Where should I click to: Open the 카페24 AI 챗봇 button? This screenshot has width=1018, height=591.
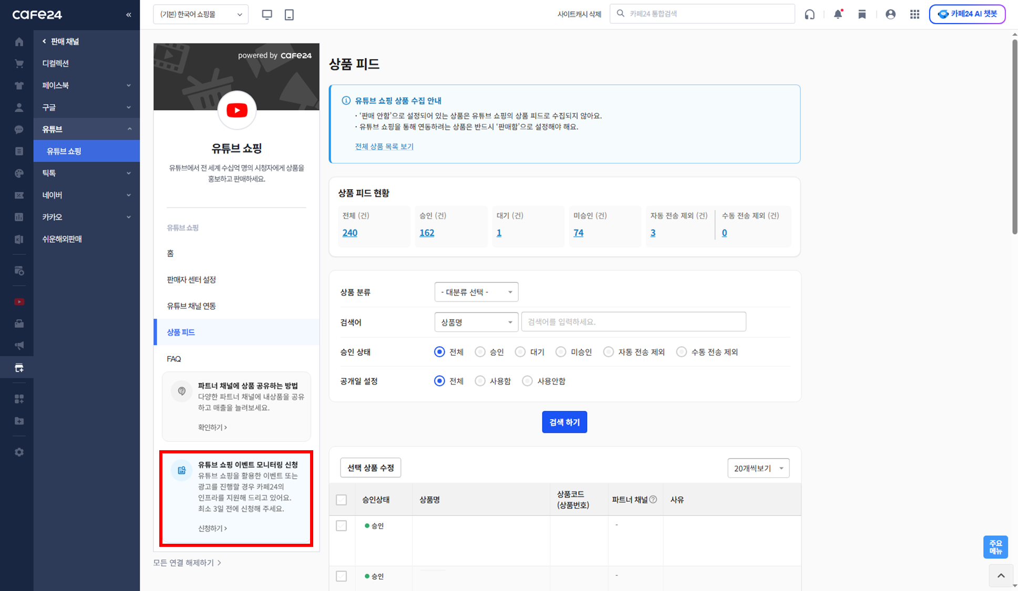[x=967, y=14]
